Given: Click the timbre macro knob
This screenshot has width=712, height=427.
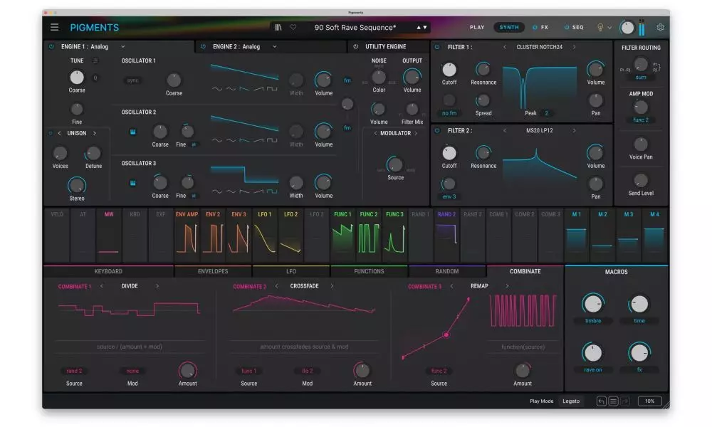Looking at the screenshot, I should (x=592, y=304).
